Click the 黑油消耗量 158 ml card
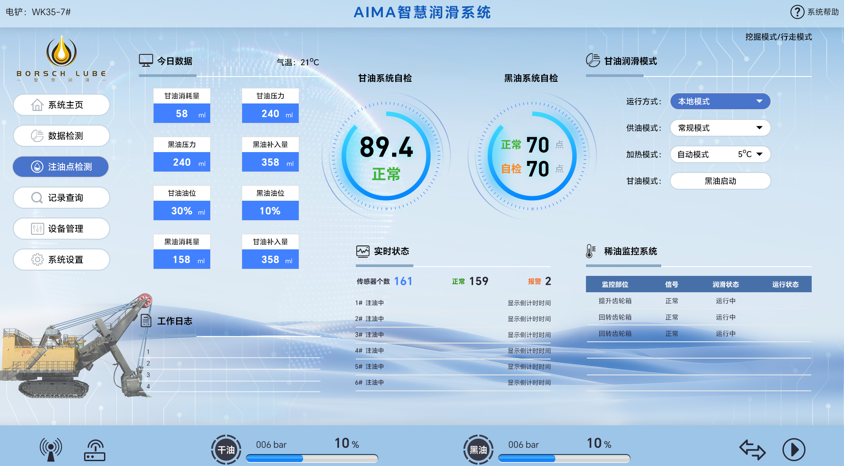This screenshot has height=466, width=844. 182,252
